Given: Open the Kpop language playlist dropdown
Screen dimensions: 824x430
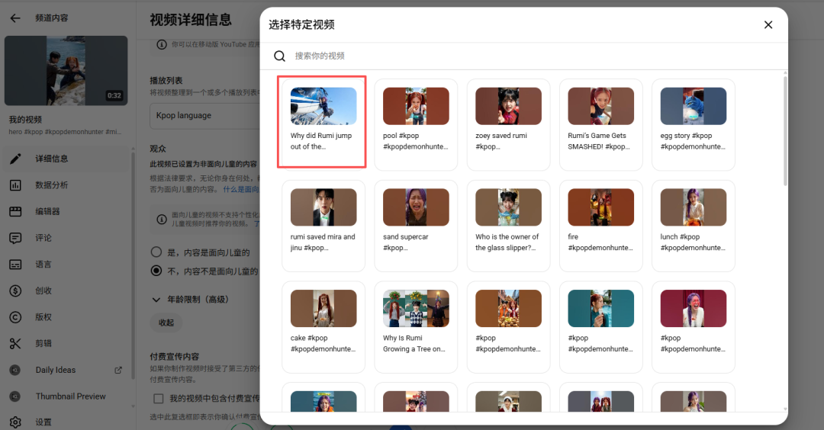Looking at the screenshot, I should click(x=205, y=116).
